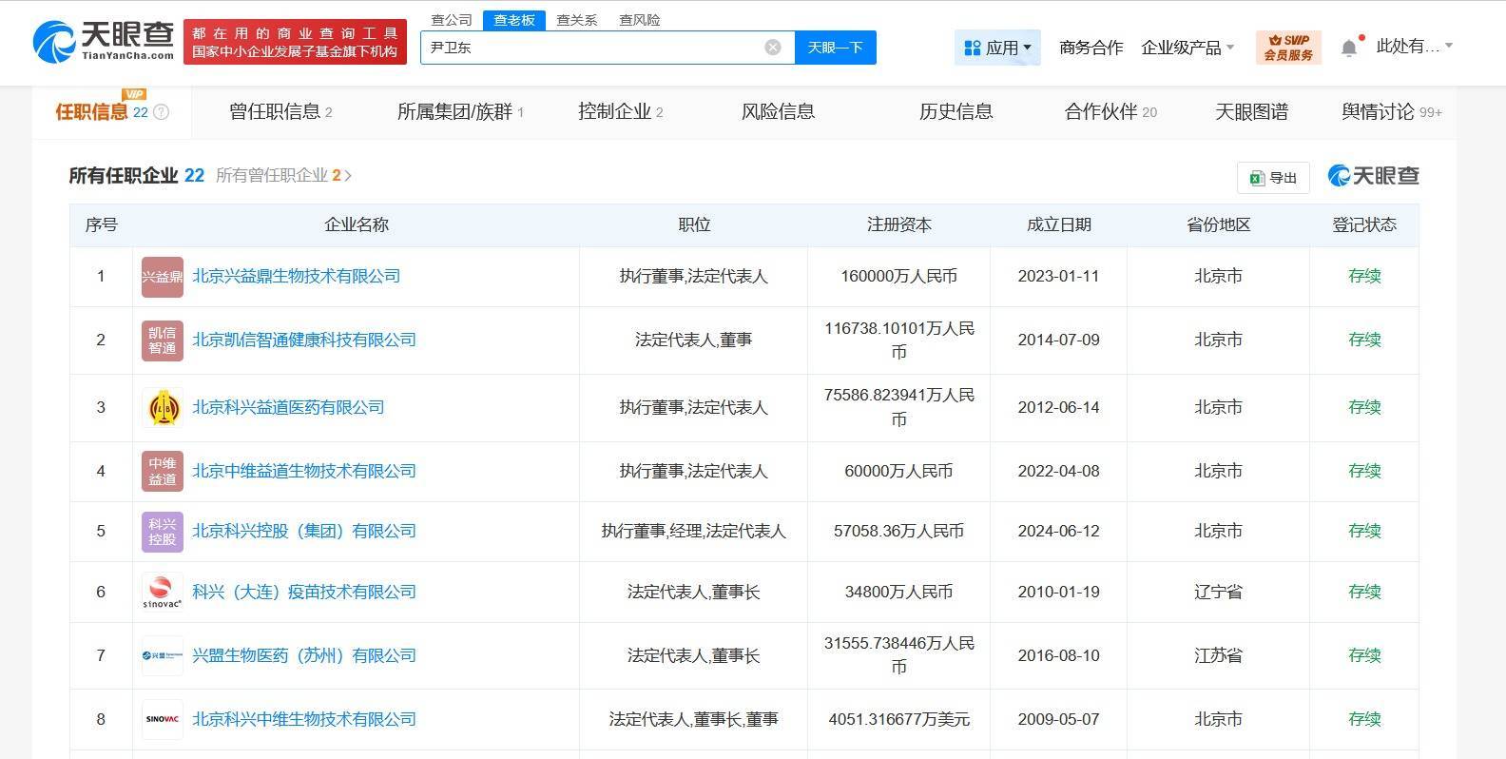Click the 成立日期 column header
Viewport: 1506px width, 759px height.
coord(1058,225)
